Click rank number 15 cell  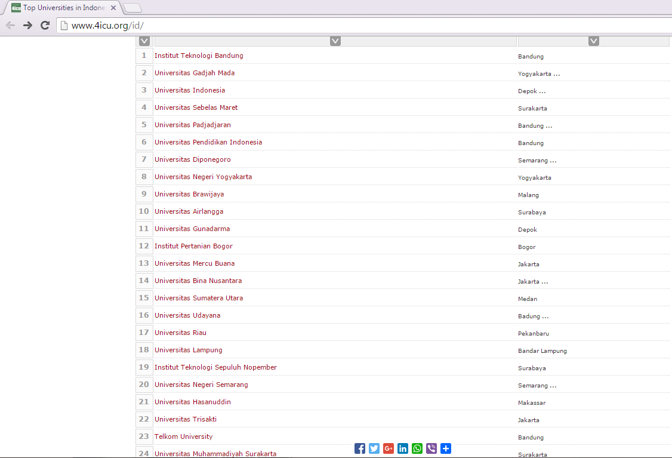(x=144, y=298)
